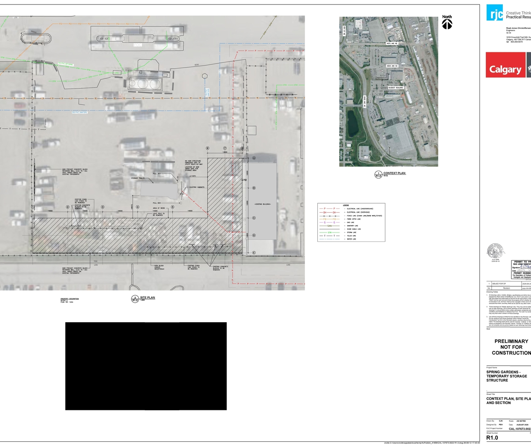Click the 'PROPERTY DESCRIPTION' text block

(70, 301)
